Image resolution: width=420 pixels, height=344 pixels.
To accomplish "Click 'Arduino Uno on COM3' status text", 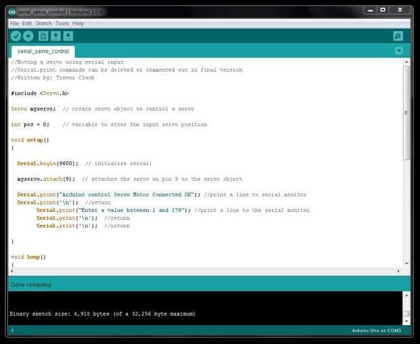I will pyautogui.click(x=377, y=330).
